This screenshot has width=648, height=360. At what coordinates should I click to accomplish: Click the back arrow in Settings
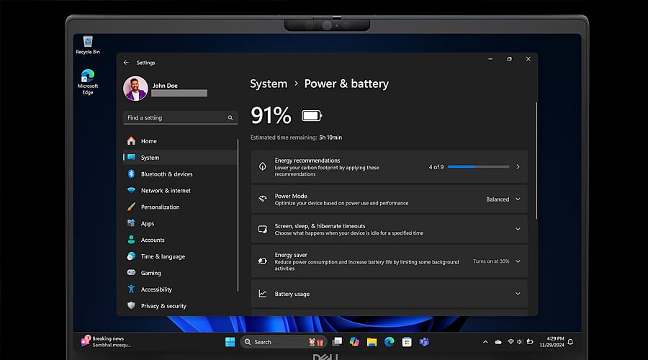(x=126, y=63)
